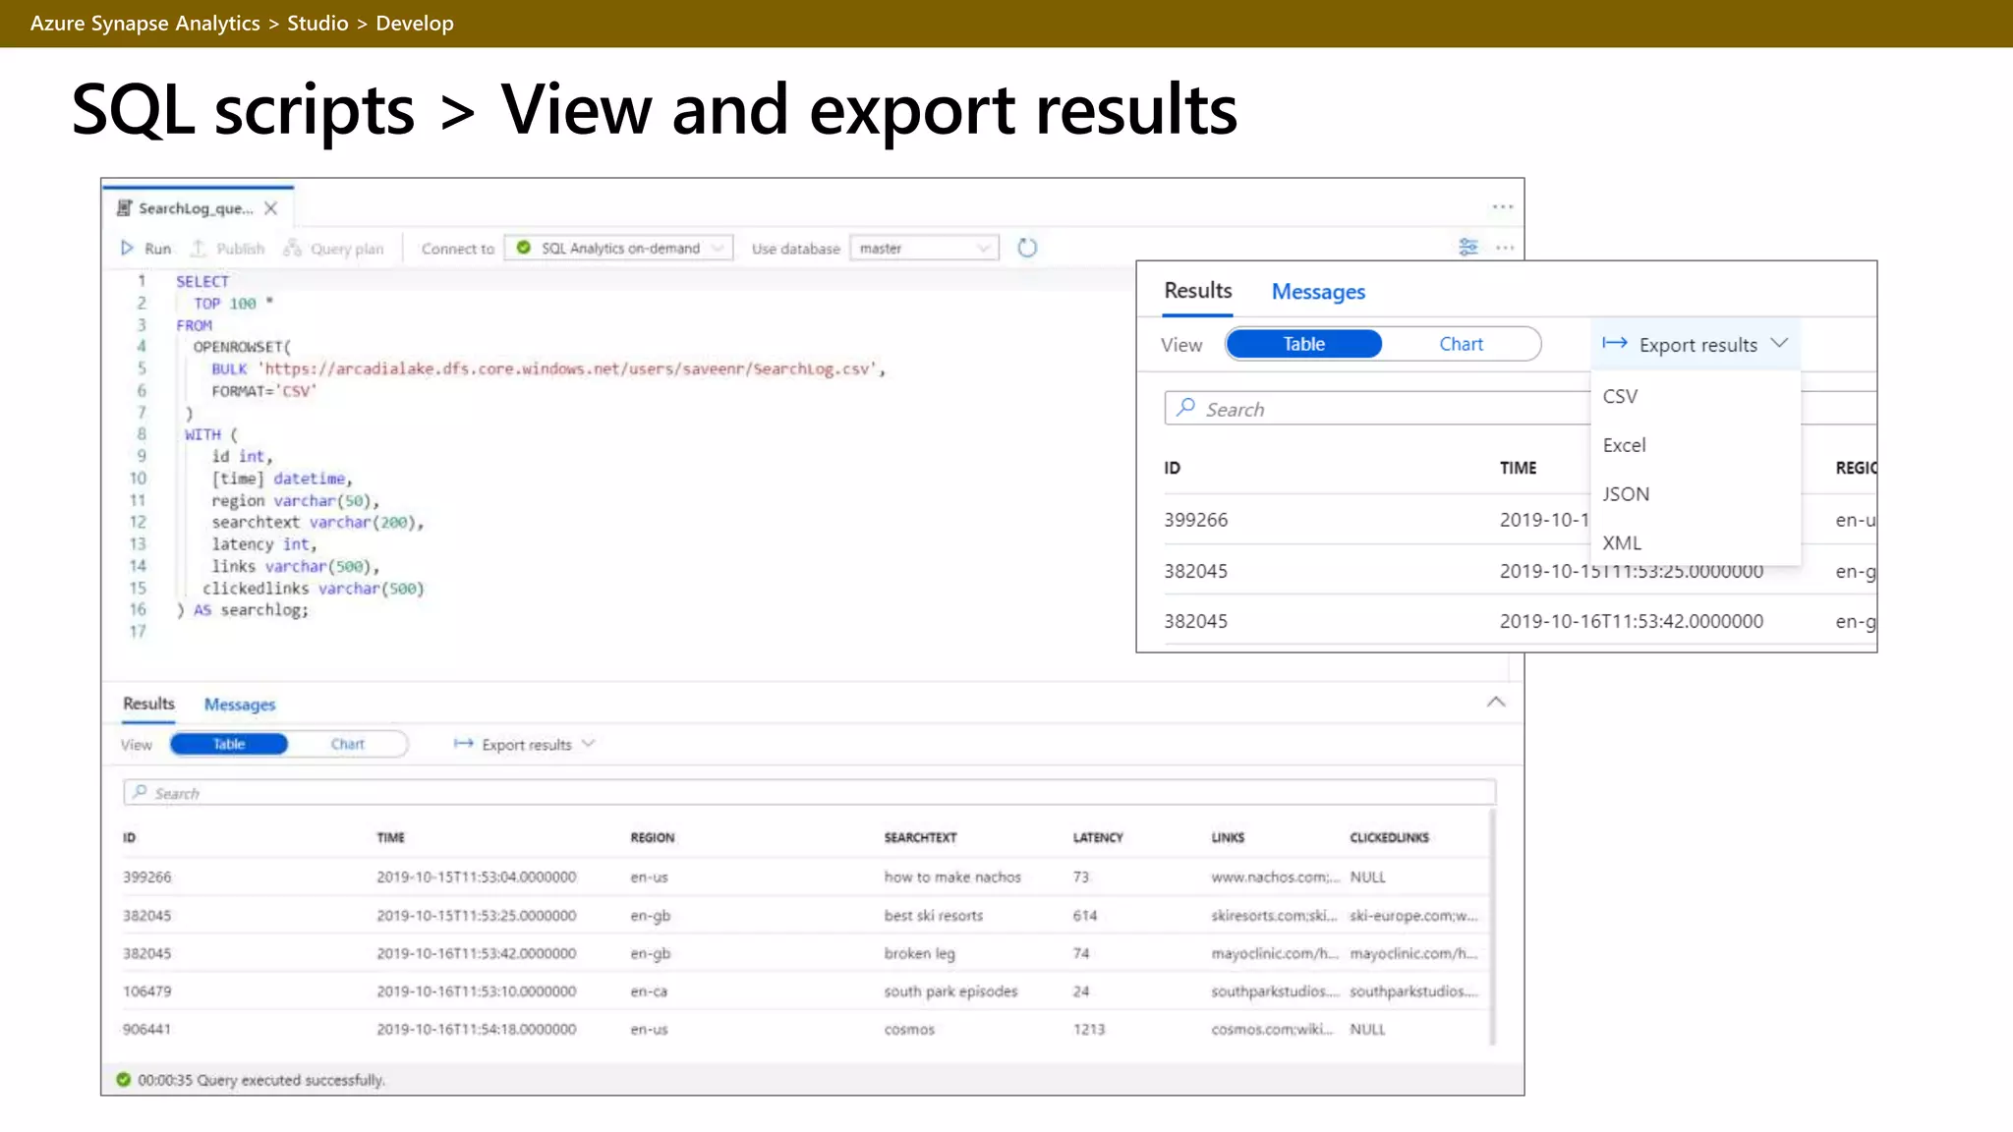Image resolution: width=2013 pixels, height=1132 pixels.
Task: Sort by REGION column header
Action: [653, 837]
